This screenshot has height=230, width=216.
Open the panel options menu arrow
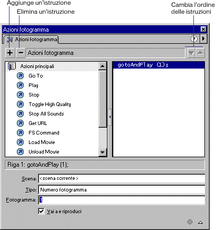(x=203, y=39)
